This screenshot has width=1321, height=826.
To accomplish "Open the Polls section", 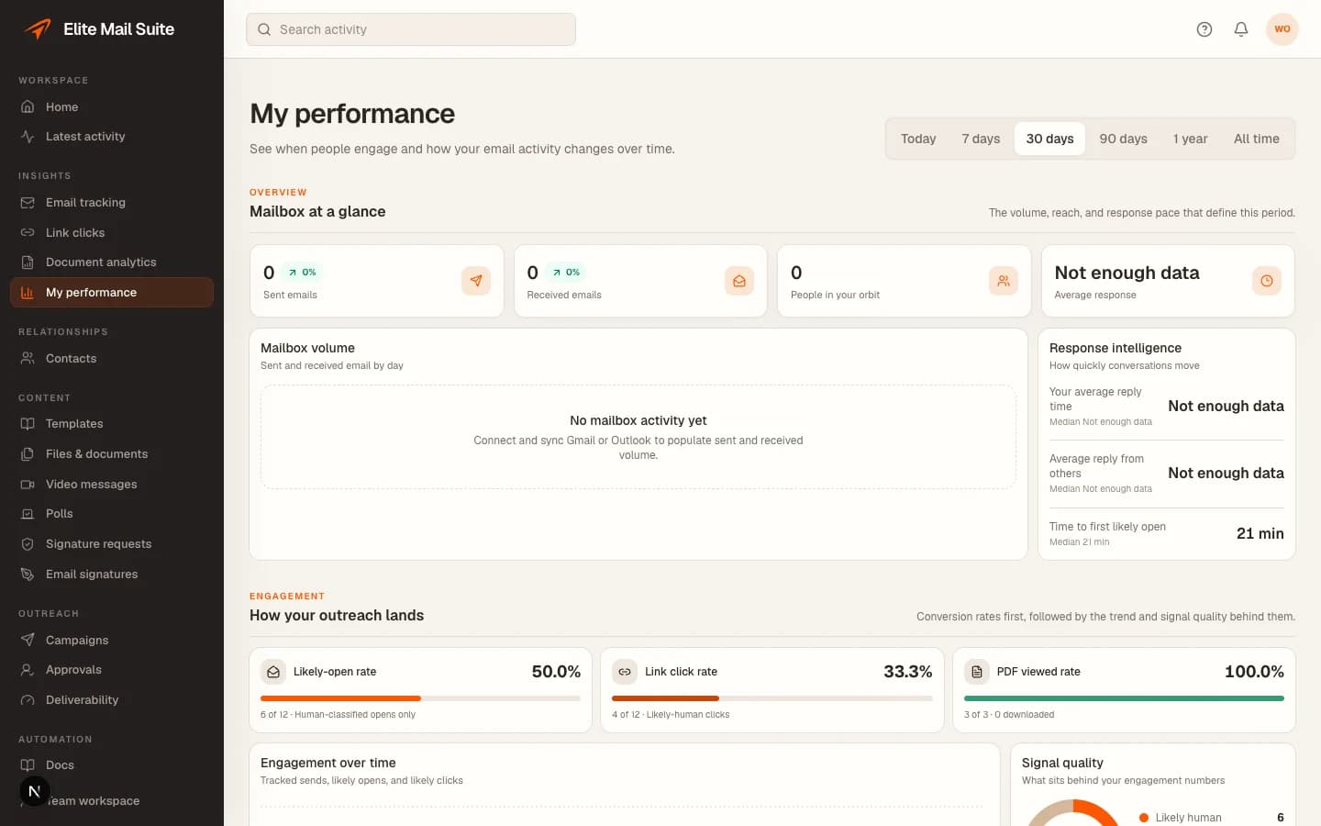I will point(112,514).
